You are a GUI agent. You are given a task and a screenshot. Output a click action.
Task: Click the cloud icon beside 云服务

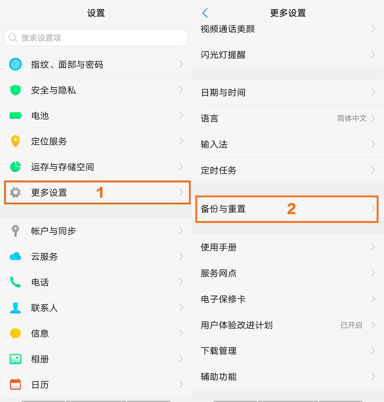pyautogui.click(x=15, y=256)
